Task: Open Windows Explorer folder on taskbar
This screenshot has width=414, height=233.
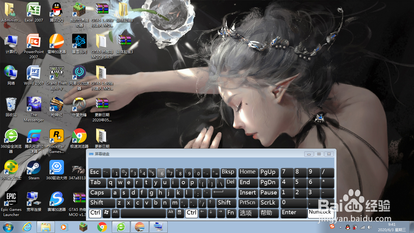Action: [46, 227]
